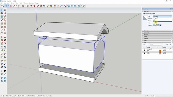Toggle the Lock icon in Entity Info toggles
Image resolution: width=173 pixels, height=97 pixels.
(156, 25)
